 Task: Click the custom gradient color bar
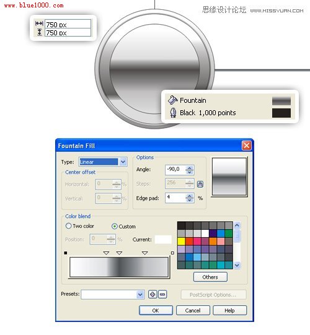tap(119, 268)
